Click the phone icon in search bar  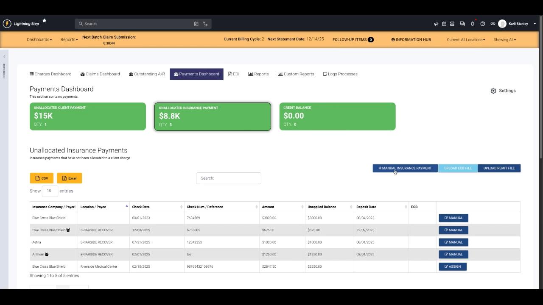(x=205, y=24)
